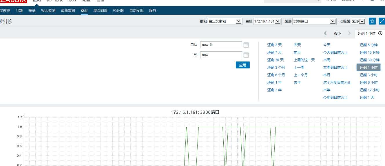Select 前天 time range
The image size is (385, 166).
click(x=297, y=53)
